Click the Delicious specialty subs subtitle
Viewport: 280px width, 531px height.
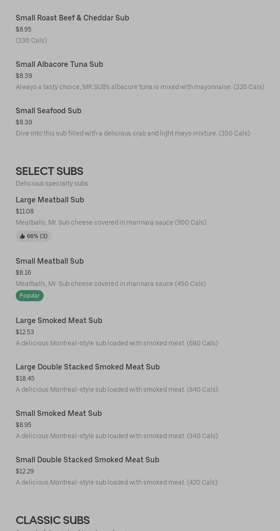point(52,183)
